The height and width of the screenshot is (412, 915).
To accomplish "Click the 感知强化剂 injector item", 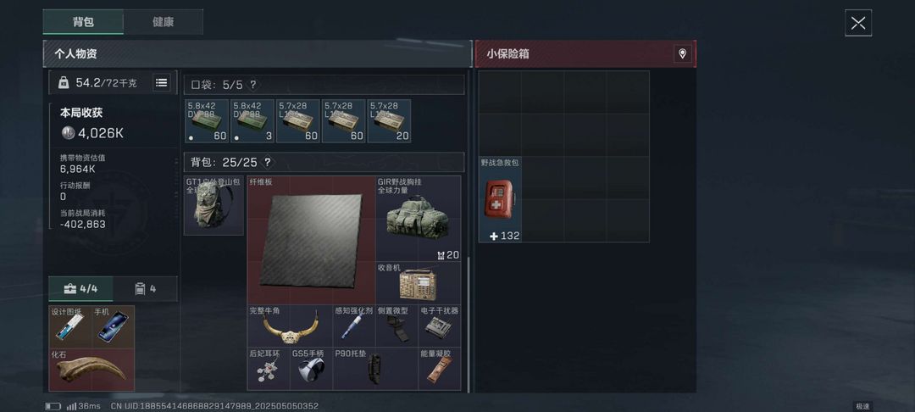I will [354, 326].
